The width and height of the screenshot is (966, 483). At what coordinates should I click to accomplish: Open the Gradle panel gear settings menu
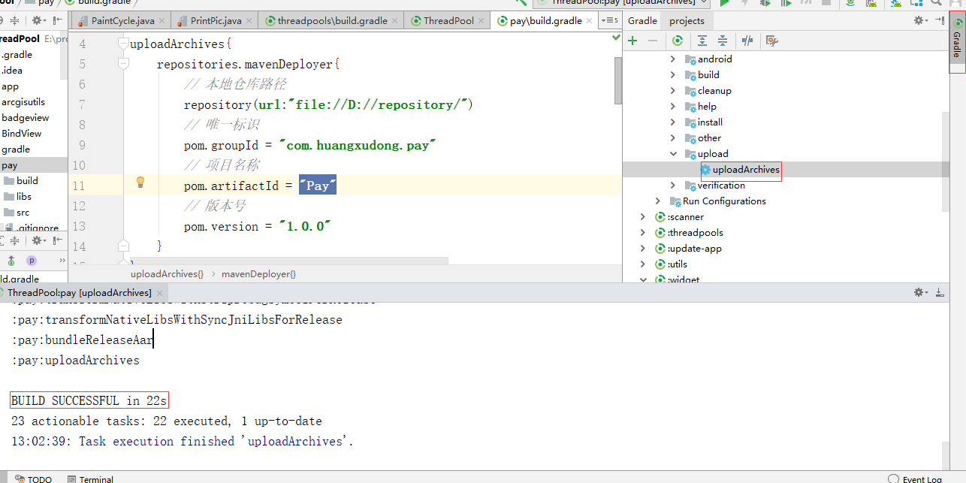click(x=921, y=20)
